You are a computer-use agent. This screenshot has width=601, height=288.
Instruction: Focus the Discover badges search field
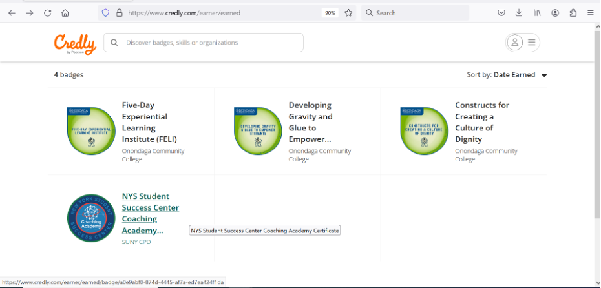point(204,43)
